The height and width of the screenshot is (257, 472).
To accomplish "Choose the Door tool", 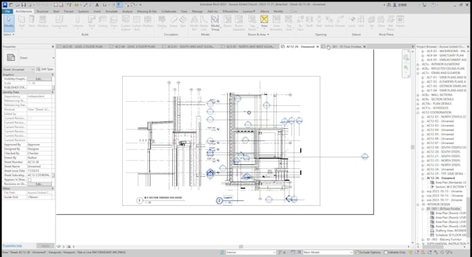I will click(32, 22).
